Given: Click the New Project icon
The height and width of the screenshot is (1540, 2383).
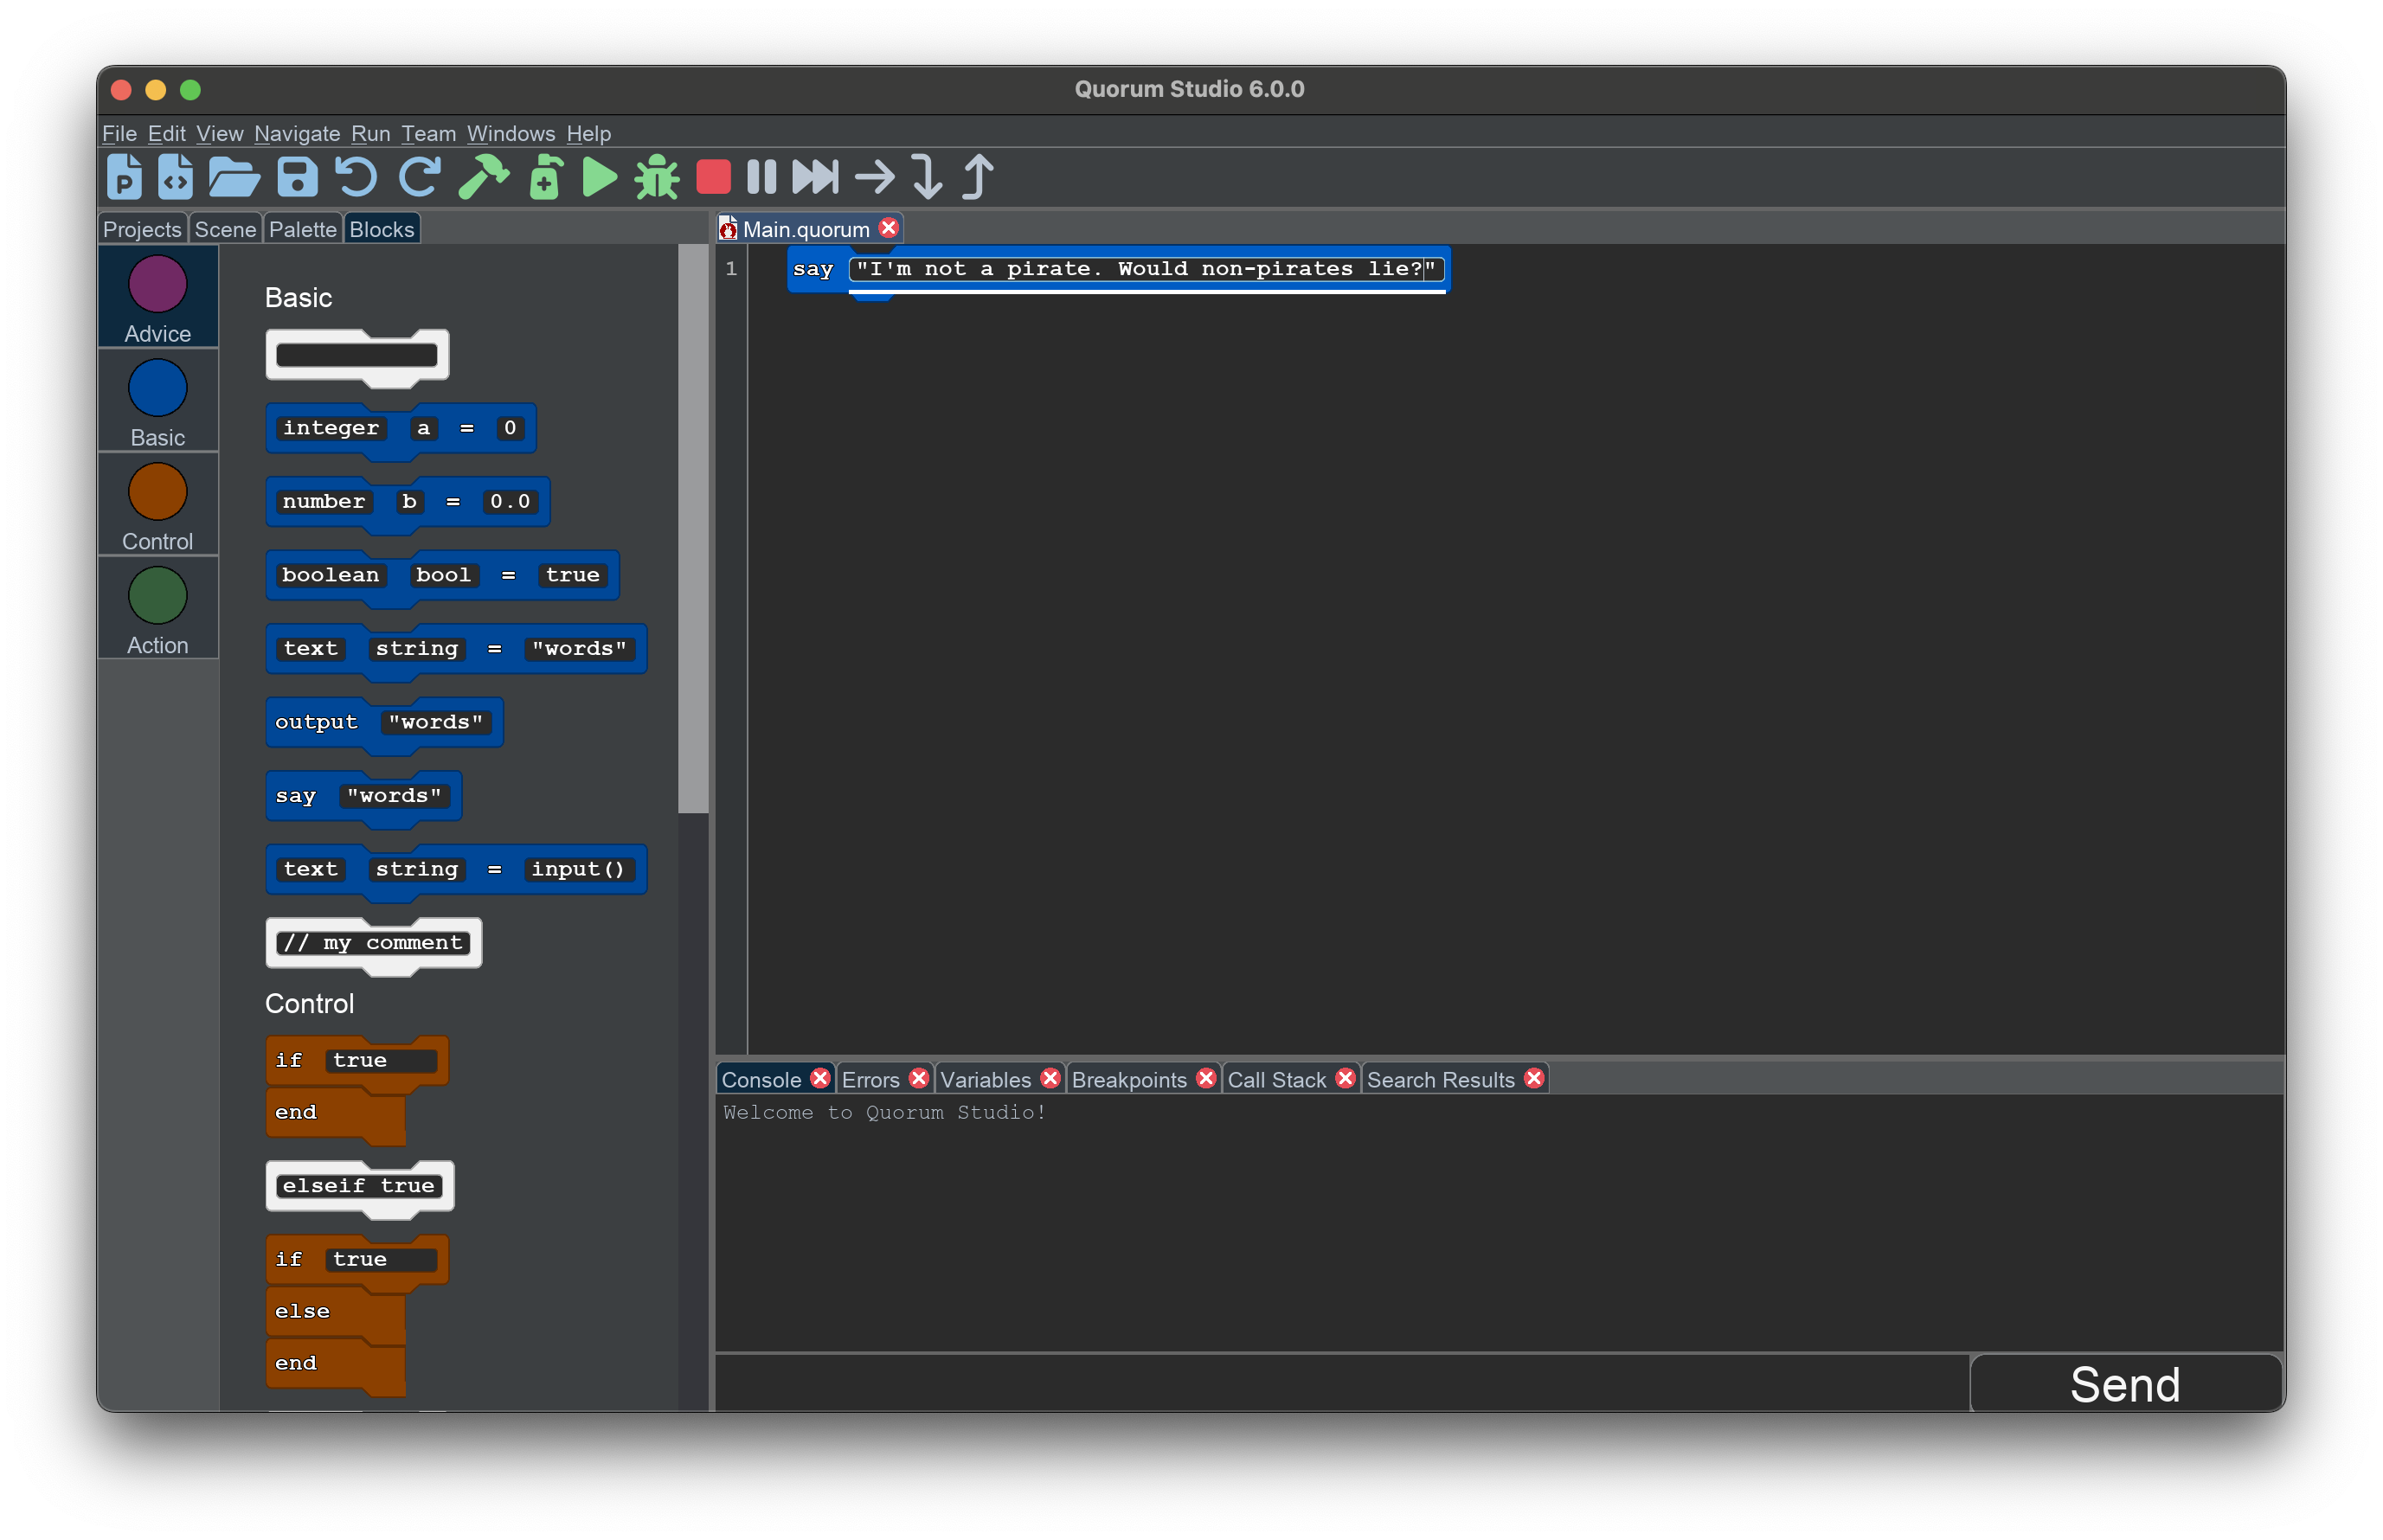Looking at the screenshot, I should tap(124, 178).
